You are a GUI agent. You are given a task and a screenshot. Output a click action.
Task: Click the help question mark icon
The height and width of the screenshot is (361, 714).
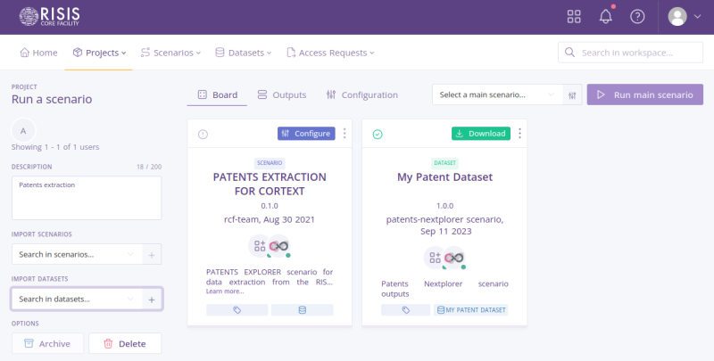[637, 16]
